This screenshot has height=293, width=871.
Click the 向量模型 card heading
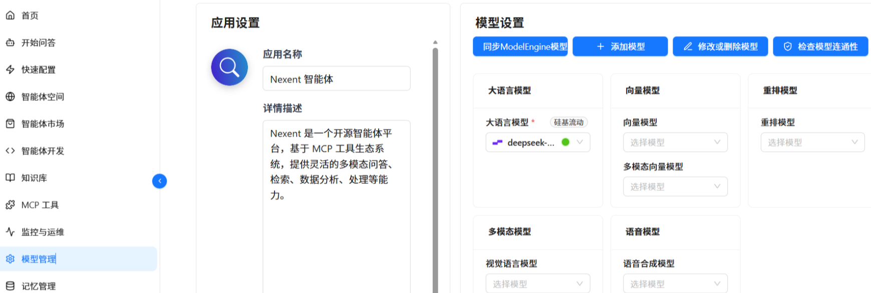point(643,91)
